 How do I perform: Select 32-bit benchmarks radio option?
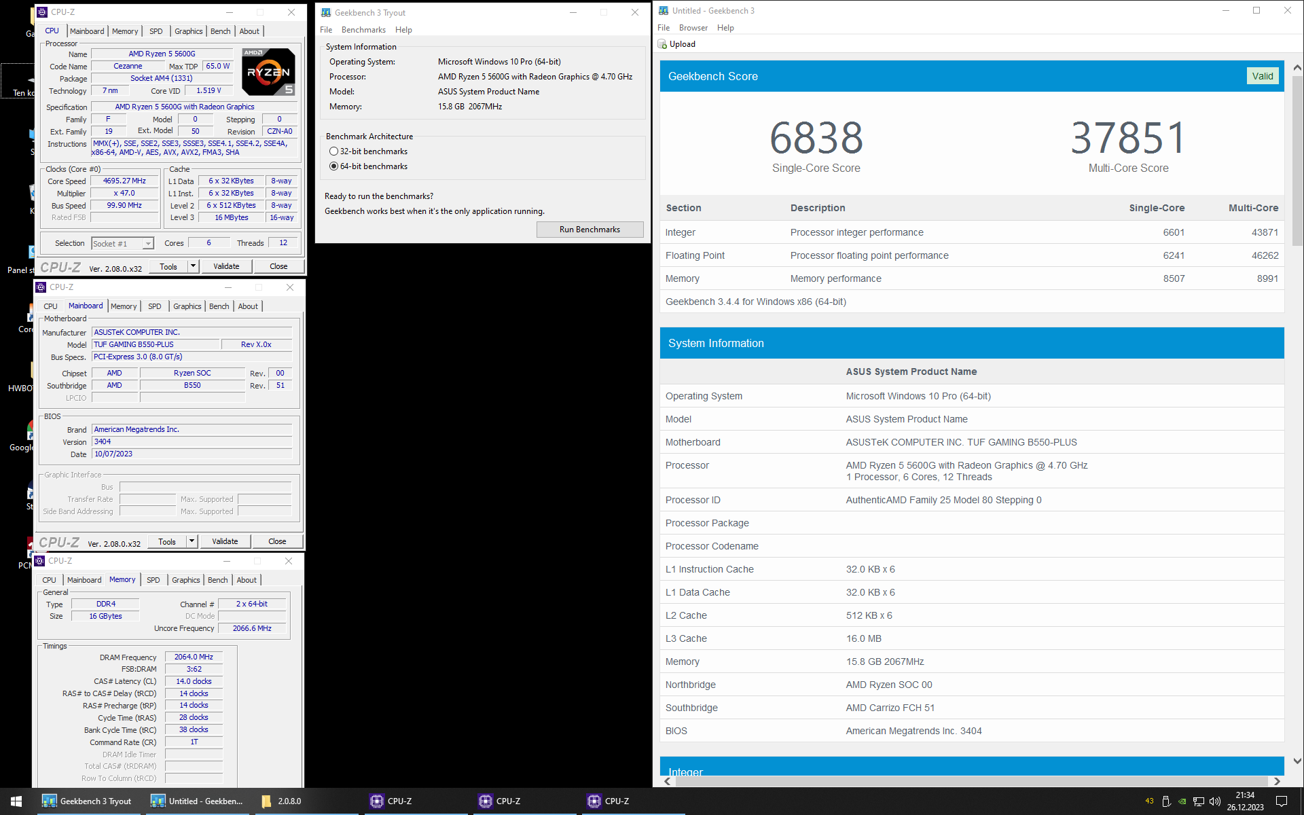click(333, 151)
